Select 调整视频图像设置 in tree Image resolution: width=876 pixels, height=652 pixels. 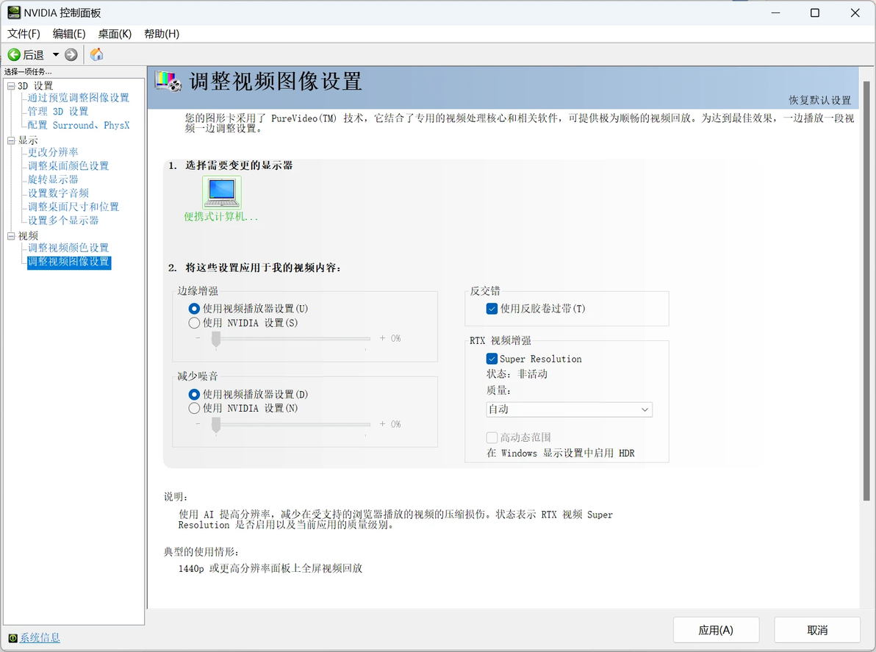click(69, 262)
